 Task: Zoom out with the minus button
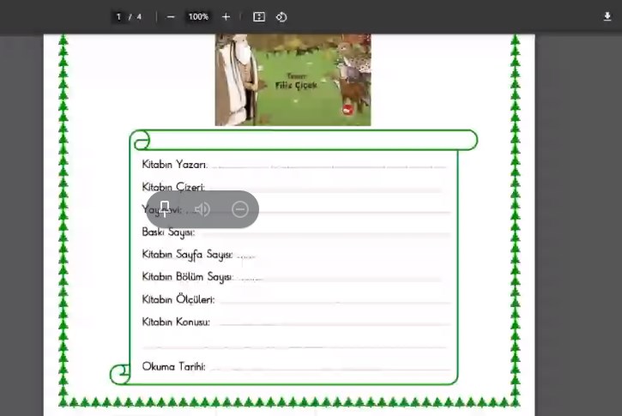[171, 17]
